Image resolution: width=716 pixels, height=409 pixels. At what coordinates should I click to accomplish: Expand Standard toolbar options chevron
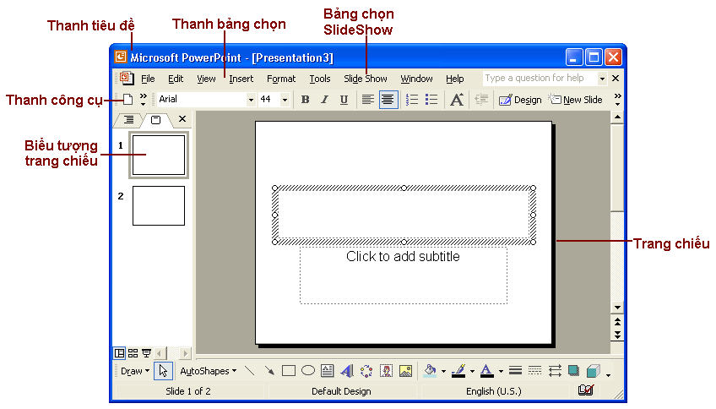coord(143,99)
